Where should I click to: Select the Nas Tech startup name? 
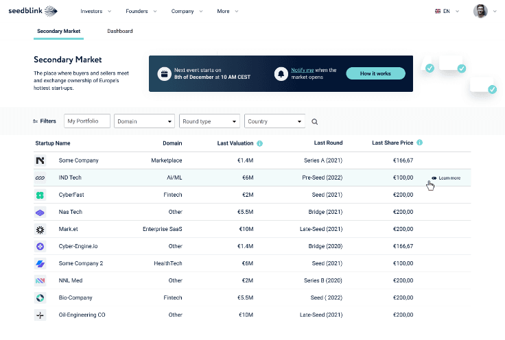point(71,212)
